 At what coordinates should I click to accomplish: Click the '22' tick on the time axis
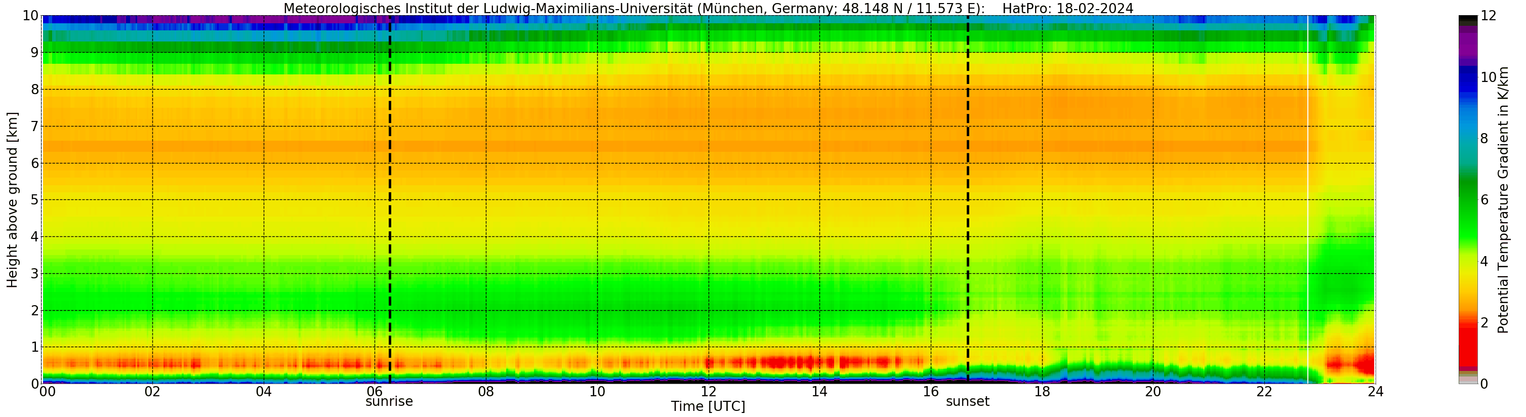(x=1264, y=392)
